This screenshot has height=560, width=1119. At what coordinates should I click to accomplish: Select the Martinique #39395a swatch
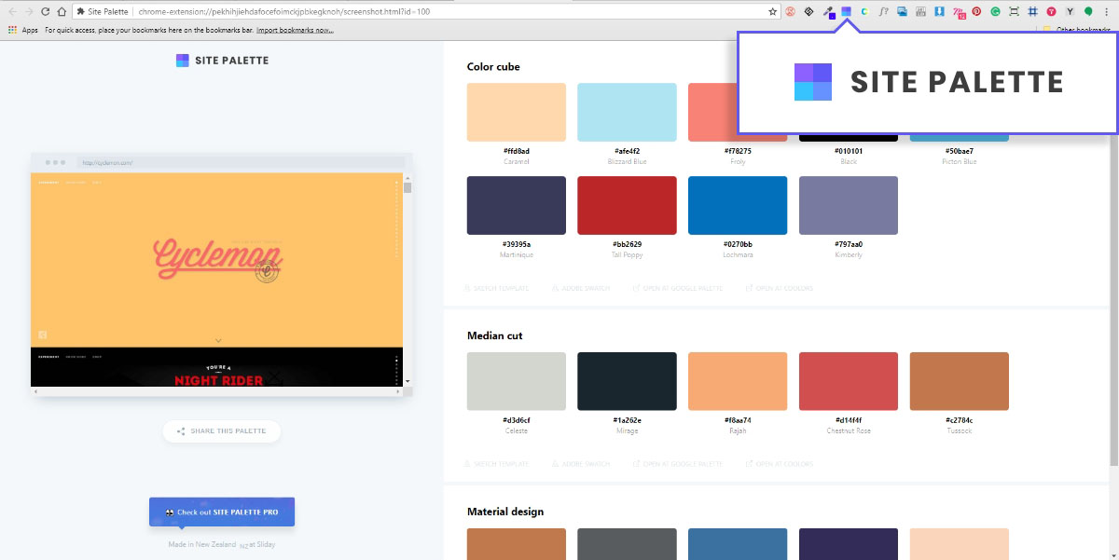pyautogui.click(x=516, y=205)
